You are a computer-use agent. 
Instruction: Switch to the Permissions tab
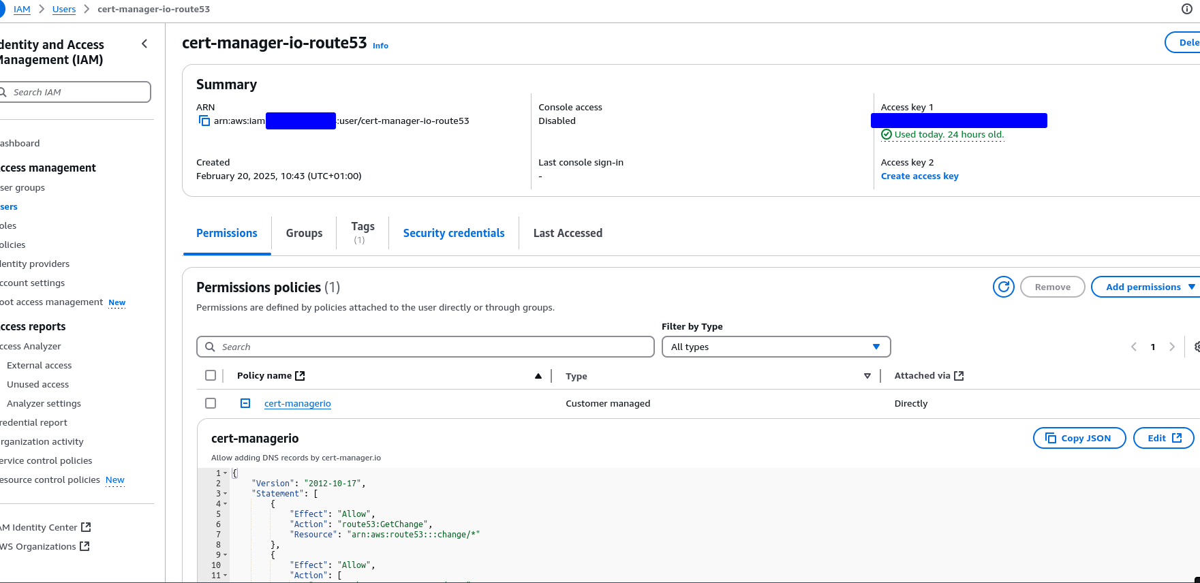227,233
